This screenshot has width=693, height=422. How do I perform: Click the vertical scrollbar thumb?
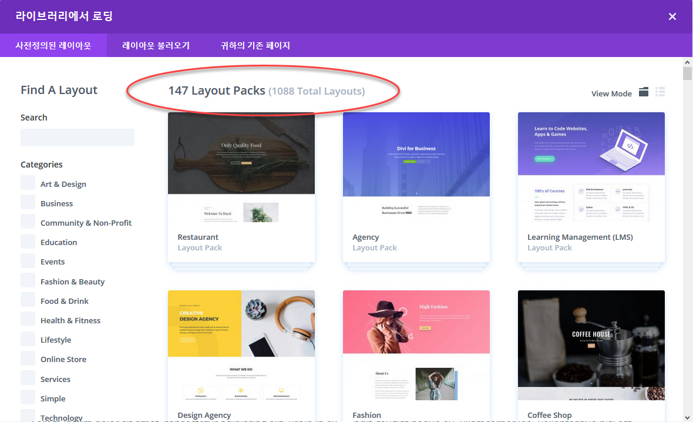click(687, 73)
